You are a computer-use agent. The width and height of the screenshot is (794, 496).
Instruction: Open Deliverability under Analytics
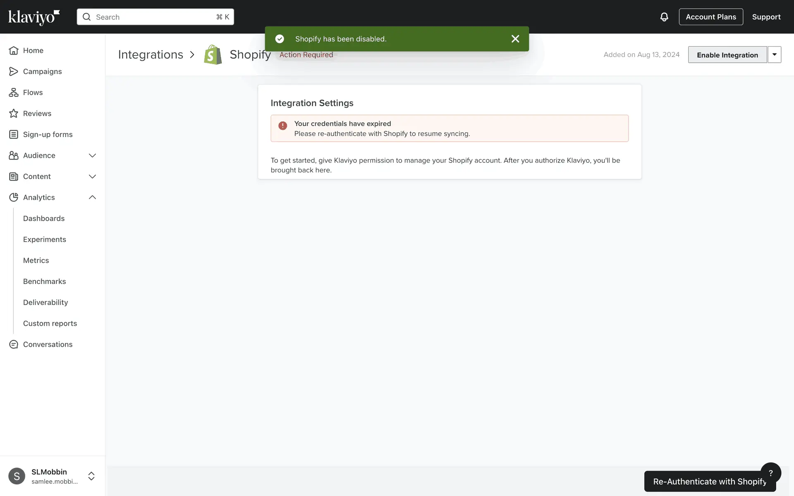click(x=45, y=302)
